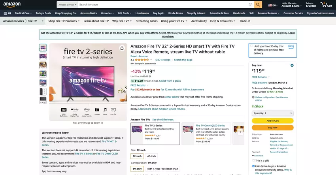Check the Prime free trial checkbox

click(251, 46)
